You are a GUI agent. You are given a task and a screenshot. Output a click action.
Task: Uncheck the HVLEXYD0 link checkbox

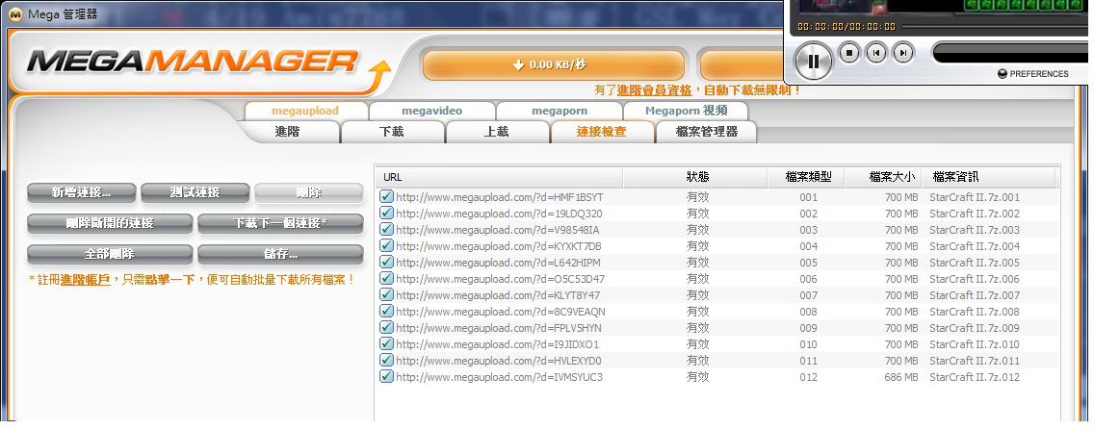click(386, 360)
